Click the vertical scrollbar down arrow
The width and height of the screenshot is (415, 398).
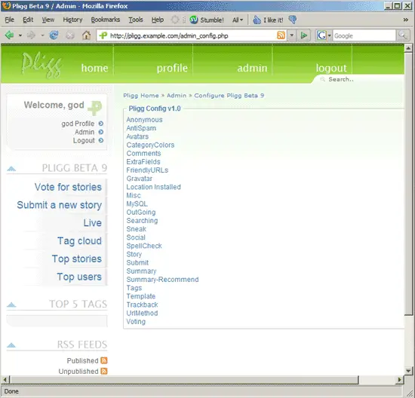click(408, 371)
